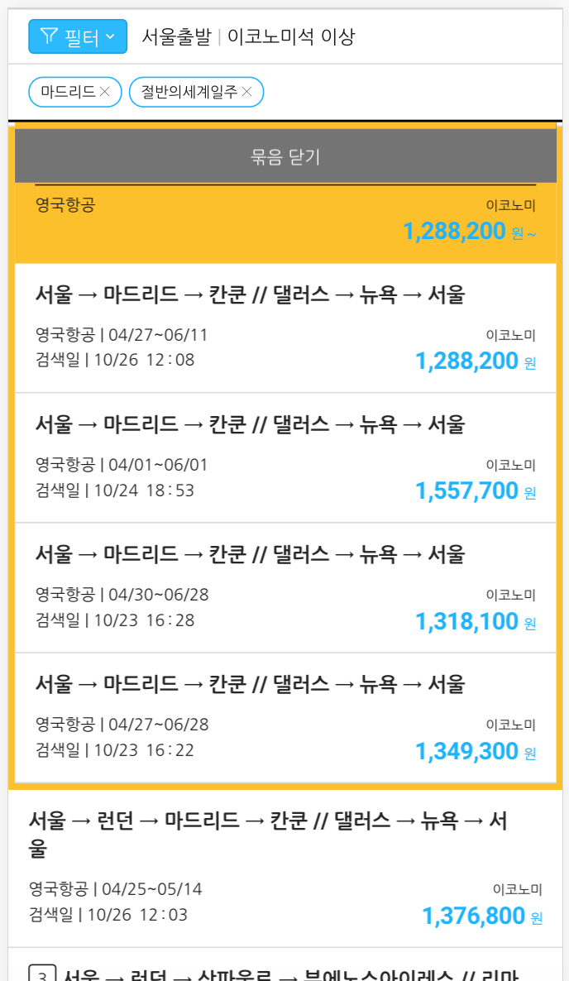
Task: Collapse the group using 묶음 닫기
Action: (x=284, y=155)
